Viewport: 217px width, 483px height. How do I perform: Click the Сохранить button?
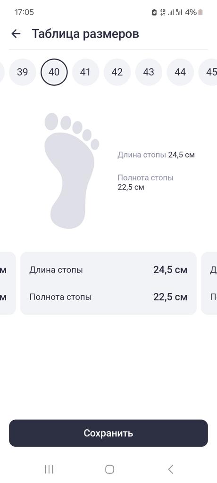click(x=108, y=433)
